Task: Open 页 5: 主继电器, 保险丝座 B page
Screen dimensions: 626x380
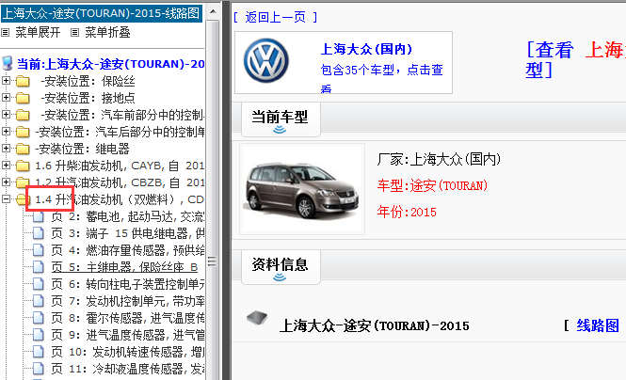Action: tap(124, 267)
